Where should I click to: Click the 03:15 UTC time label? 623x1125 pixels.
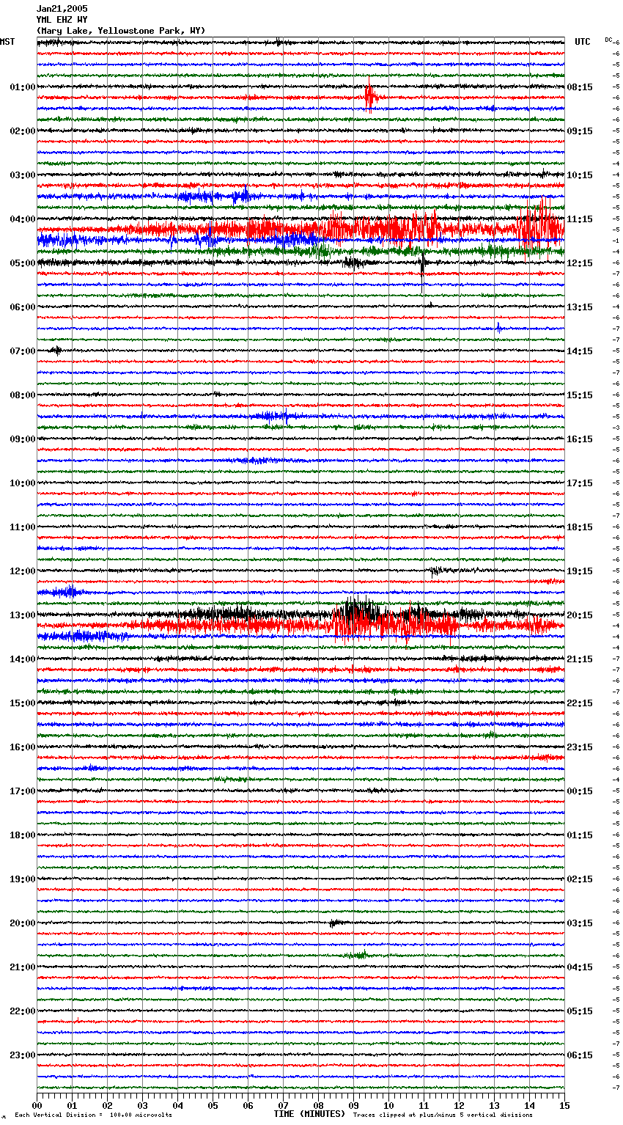click(x=580, y=923)
